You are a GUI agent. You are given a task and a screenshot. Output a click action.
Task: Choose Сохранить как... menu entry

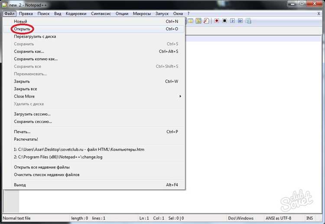tap(94, 52)
